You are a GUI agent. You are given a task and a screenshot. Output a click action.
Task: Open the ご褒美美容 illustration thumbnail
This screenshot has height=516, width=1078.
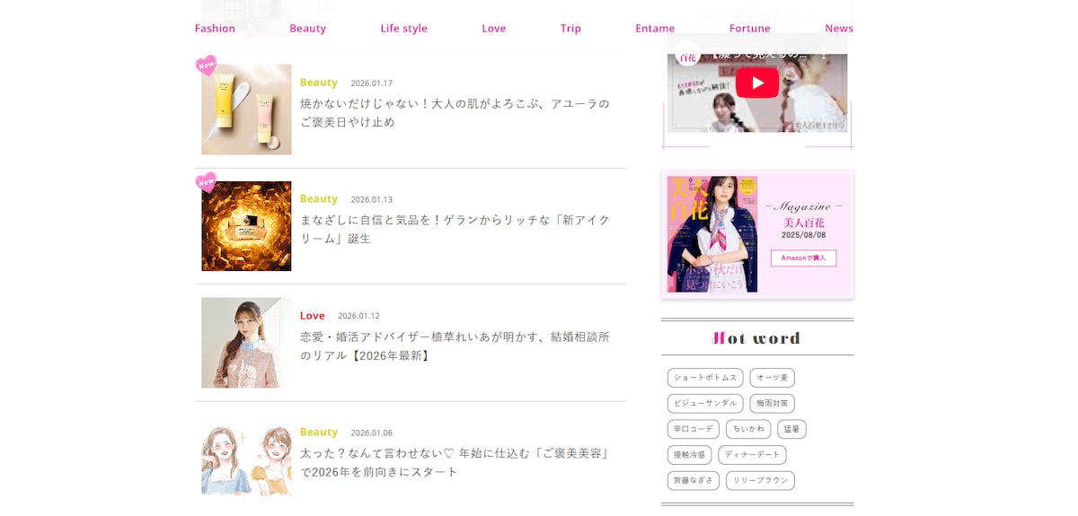(x=246, y=459)
